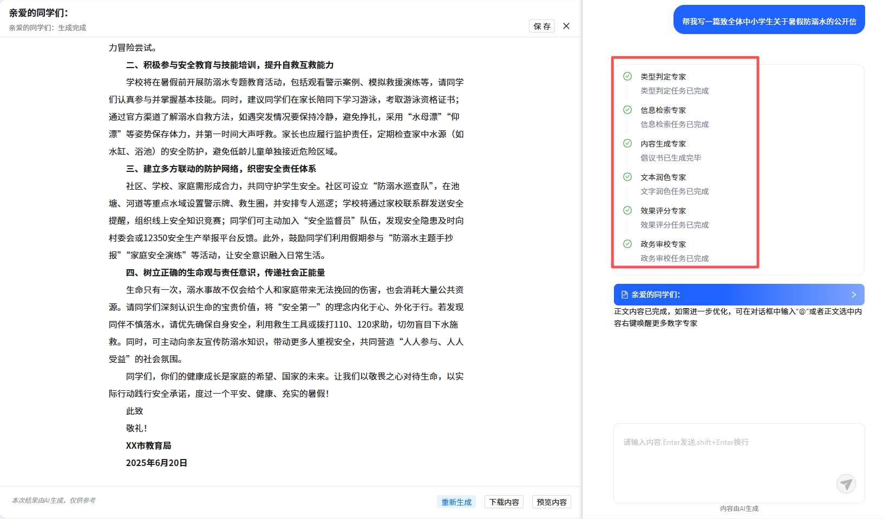Viewport: 883px width, 519px height.
Task: Expand the blue card chevron arrow
Action: 854,295
